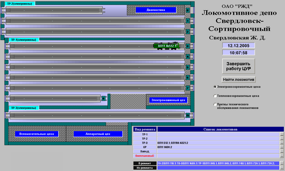Click ТР-3(электровозы) workshop label
Screen dimensions: 285x171
pos(24,108)
